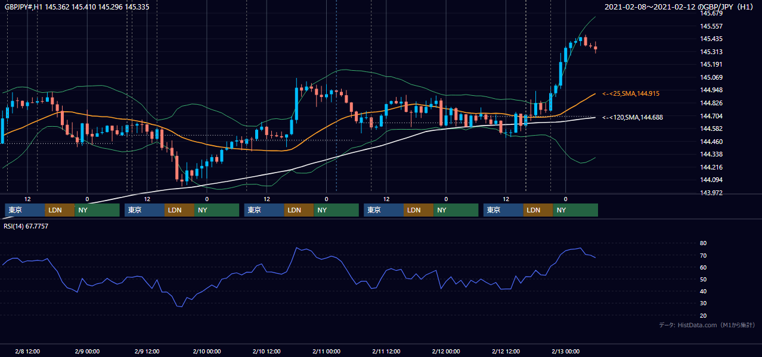
Task: Click the GBPJPY#,H1 symbol header text
Action: click(x=76, y=7)
